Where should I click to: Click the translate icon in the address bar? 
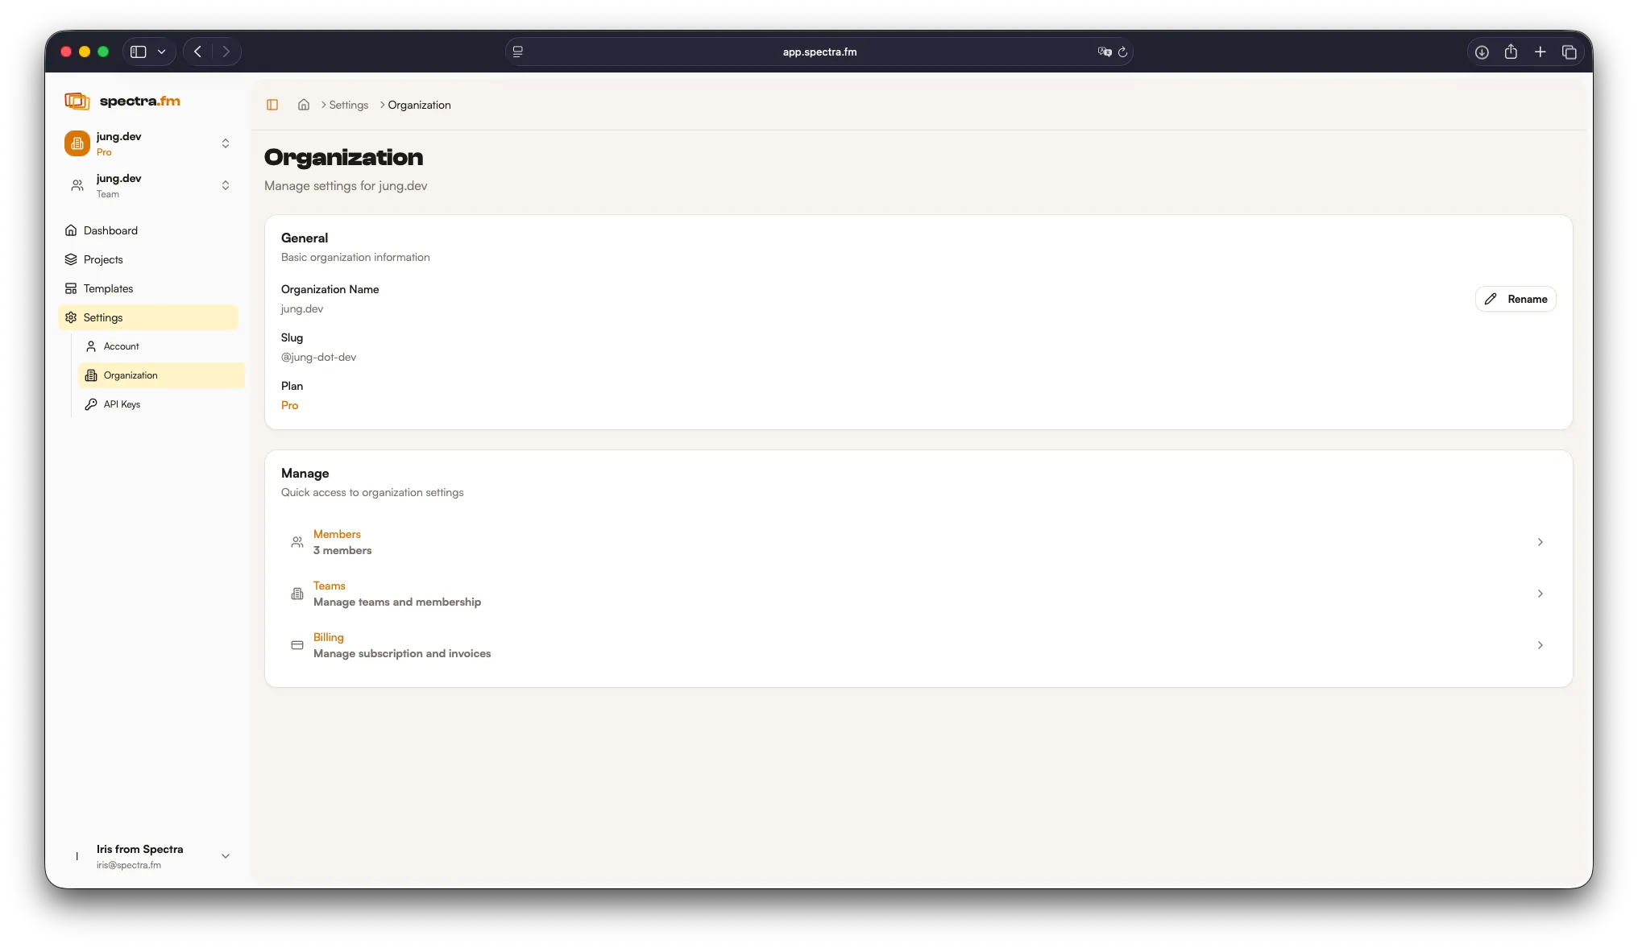tap(1104, 52)
